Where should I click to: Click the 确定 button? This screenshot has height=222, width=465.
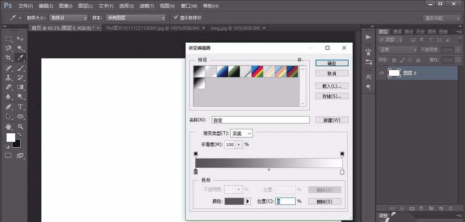(x=332, y=63)
